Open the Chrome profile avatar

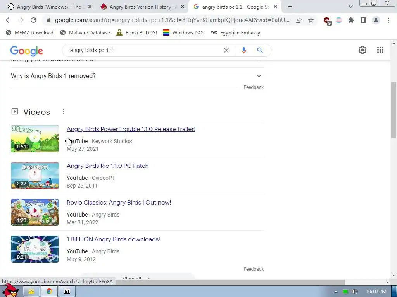(x=376, y=20)
